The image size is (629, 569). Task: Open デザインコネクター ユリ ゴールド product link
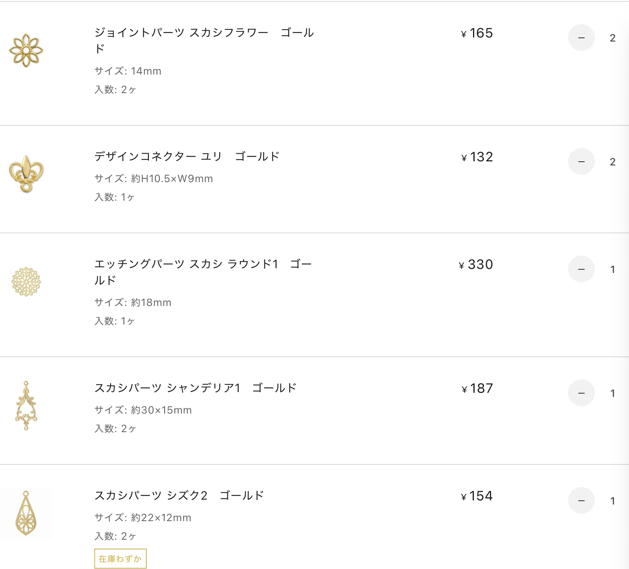187,157
